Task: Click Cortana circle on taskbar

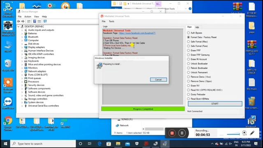Action: coord(81,143)
